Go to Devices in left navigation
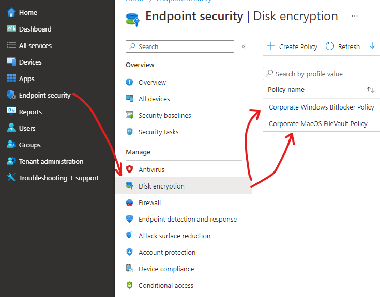380x297 pixels. coord(30,62)
